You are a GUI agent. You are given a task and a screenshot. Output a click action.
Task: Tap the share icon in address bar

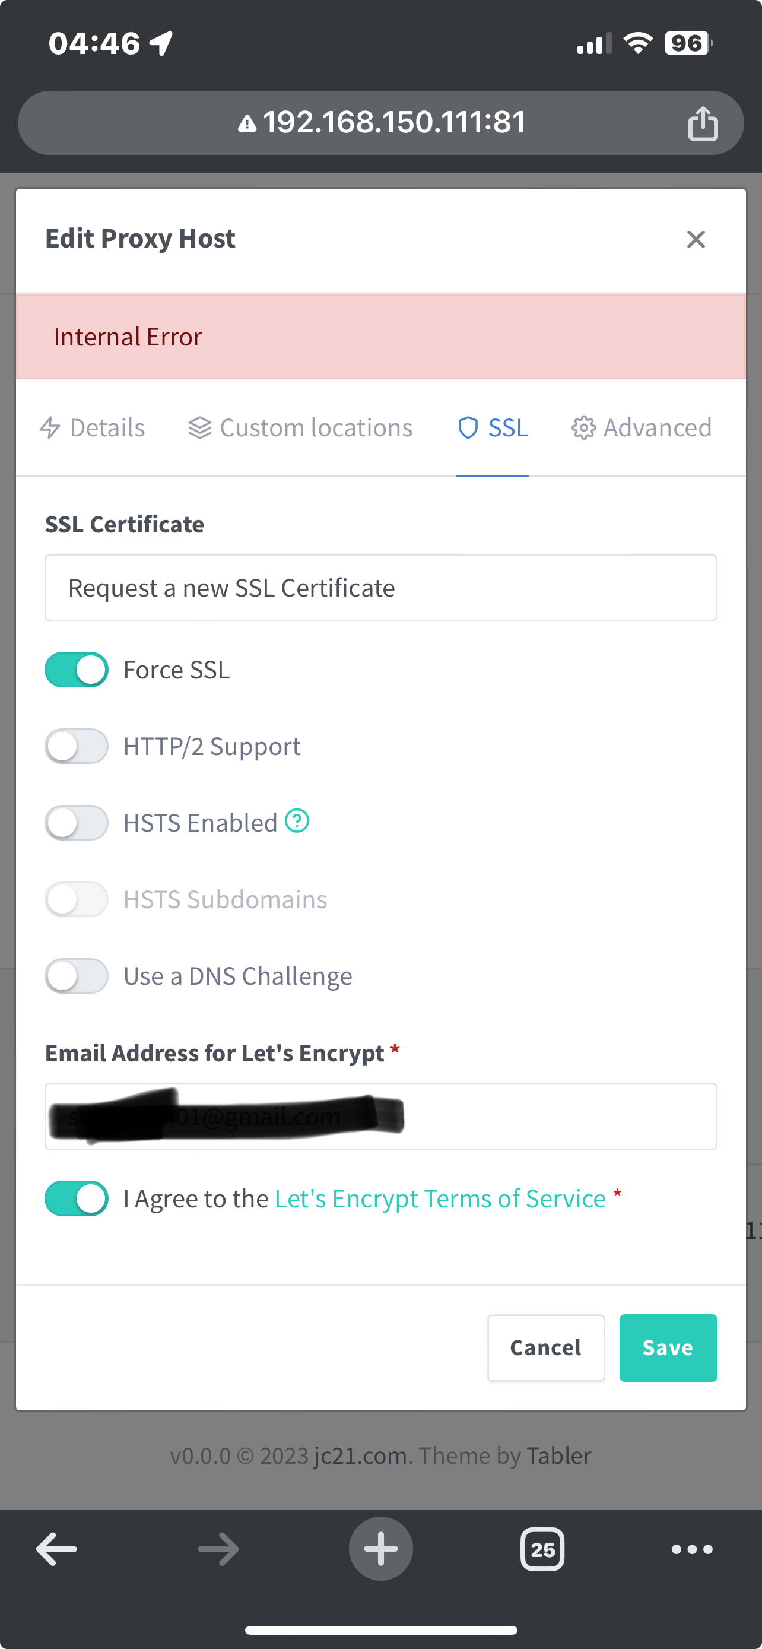coord(703,123)
